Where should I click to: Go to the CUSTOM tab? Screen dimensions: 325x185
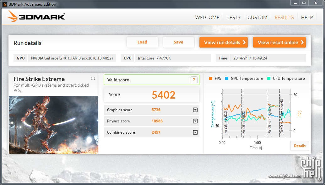[257, 17]
